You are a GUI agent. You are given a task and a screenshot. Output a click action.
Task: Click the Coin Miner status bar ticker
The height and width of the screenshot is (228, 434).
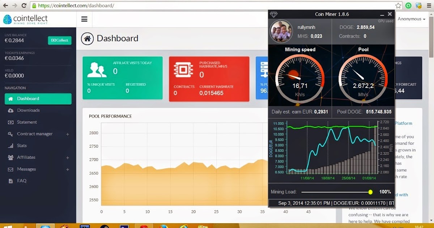[332, 203]
